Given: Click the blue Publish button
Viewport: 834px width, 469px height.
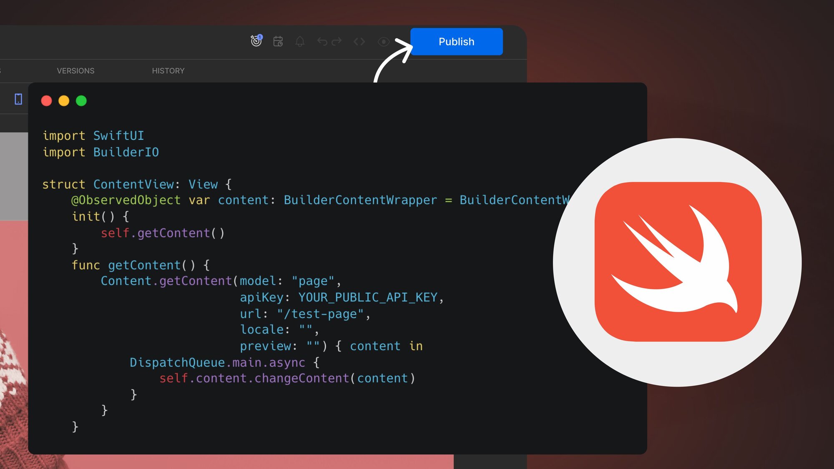Looking at the screenshot, I should point(456,42).
